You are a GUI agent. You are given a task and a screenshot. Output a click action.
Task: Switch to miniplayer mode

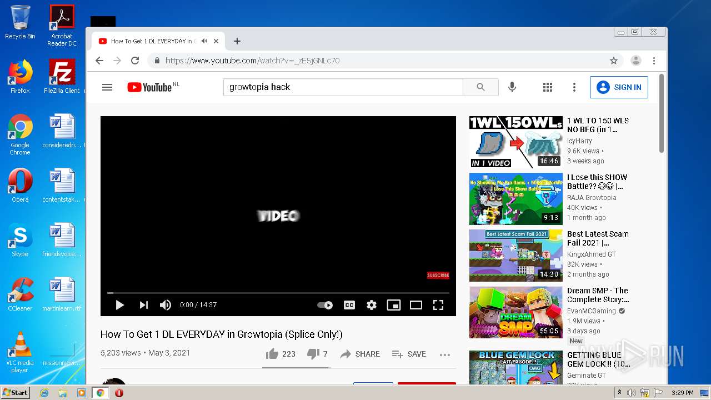(394, 305)
